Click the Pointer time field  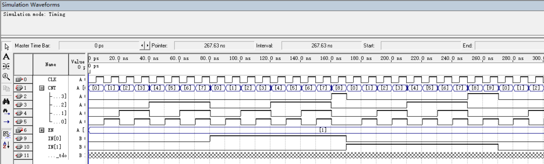tap(214, 46)
